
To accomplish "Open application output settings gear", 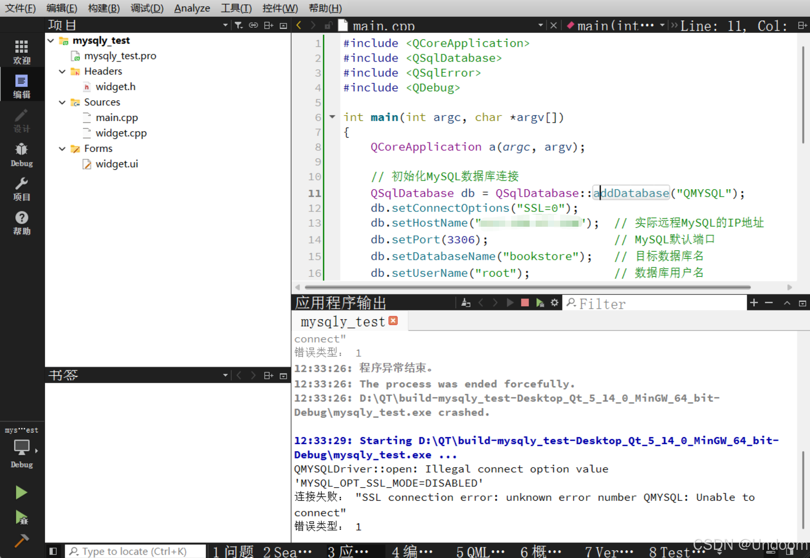I will tap(554, 303).
